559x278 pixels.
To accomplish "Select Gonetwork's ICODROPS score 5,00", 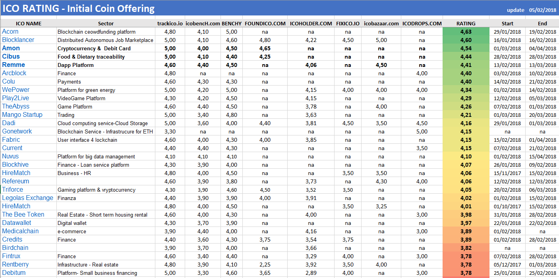I will tap(422, 131).
